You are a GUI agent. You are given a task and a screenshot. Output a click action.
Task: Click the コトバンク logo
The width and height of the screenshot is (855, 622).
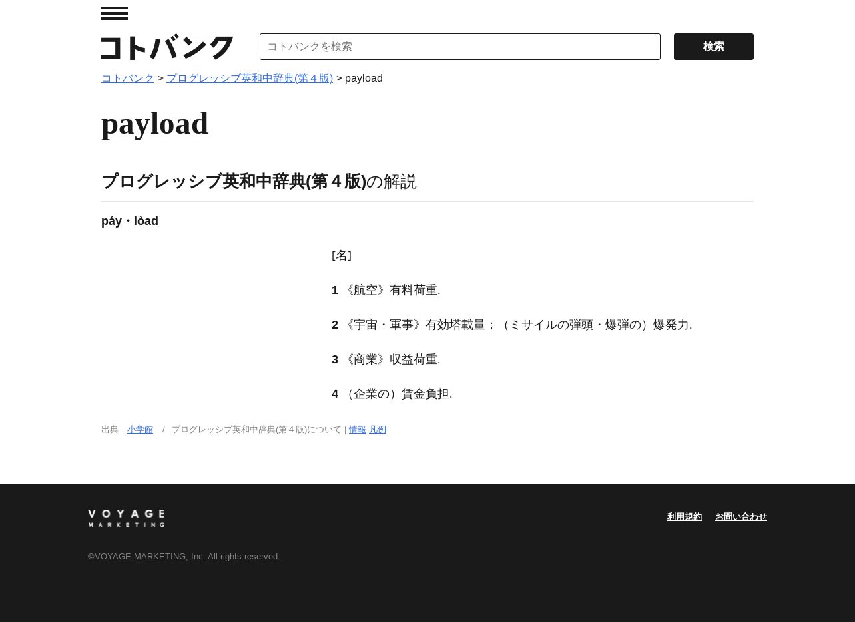[x=167, y=47]
